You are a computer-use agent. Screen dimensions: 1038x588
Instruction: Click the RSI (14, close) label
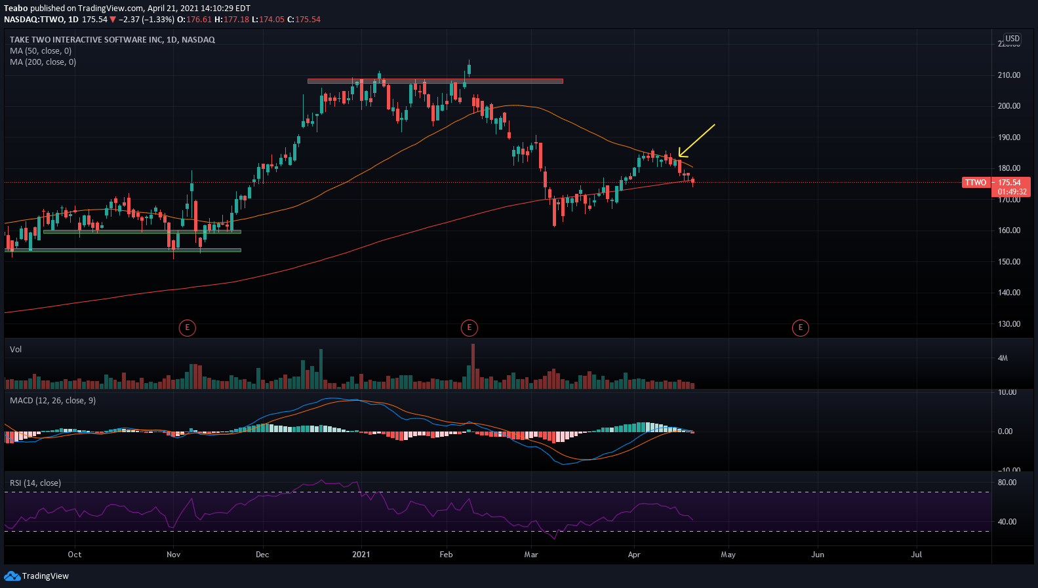pyautogui.click(x=35, y=483)
